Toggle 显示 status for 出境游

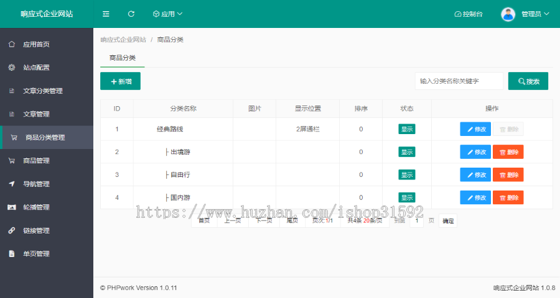[407, 152]
